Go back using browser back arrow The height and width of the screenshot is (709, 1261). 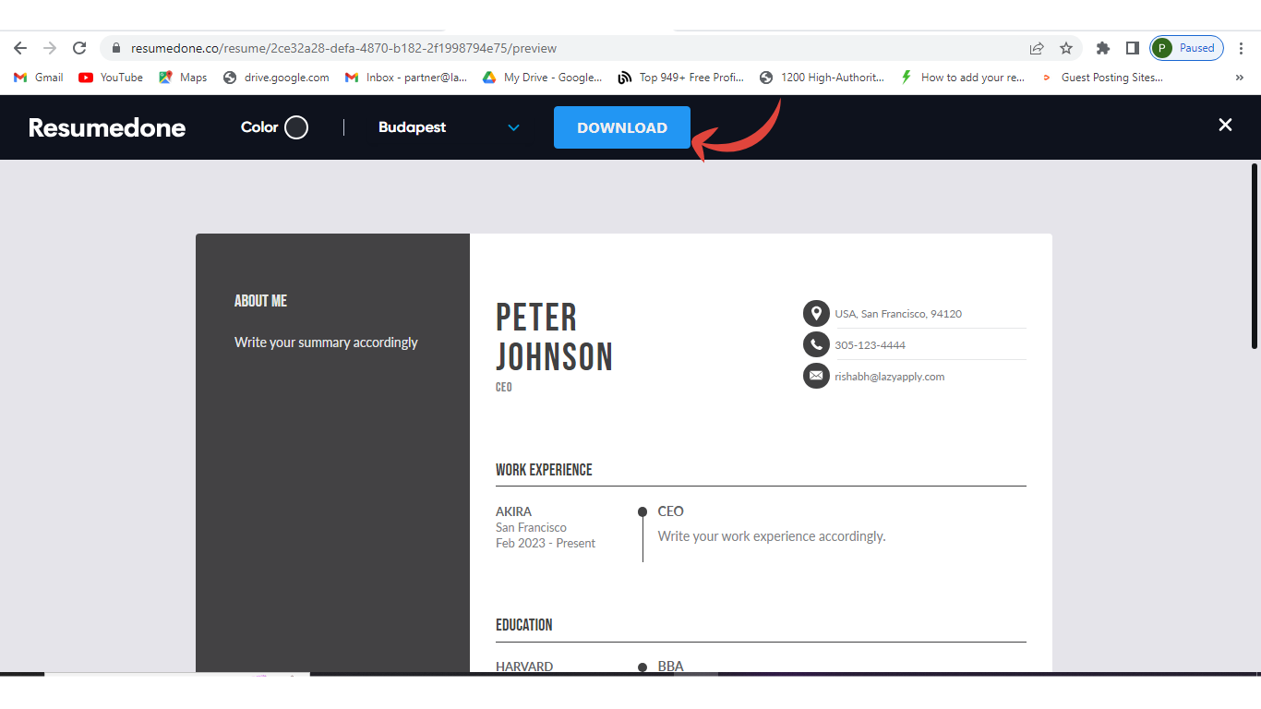point(20,48)
